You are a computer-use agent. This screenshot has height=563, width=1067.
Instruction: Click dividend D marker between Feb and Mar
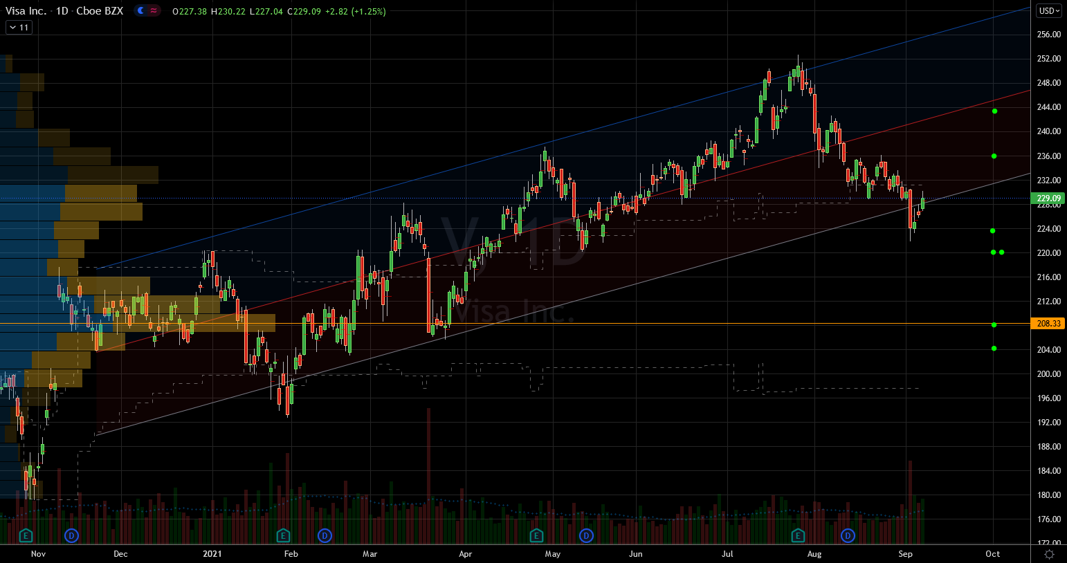pyautogui.click(x=325, y=535)
